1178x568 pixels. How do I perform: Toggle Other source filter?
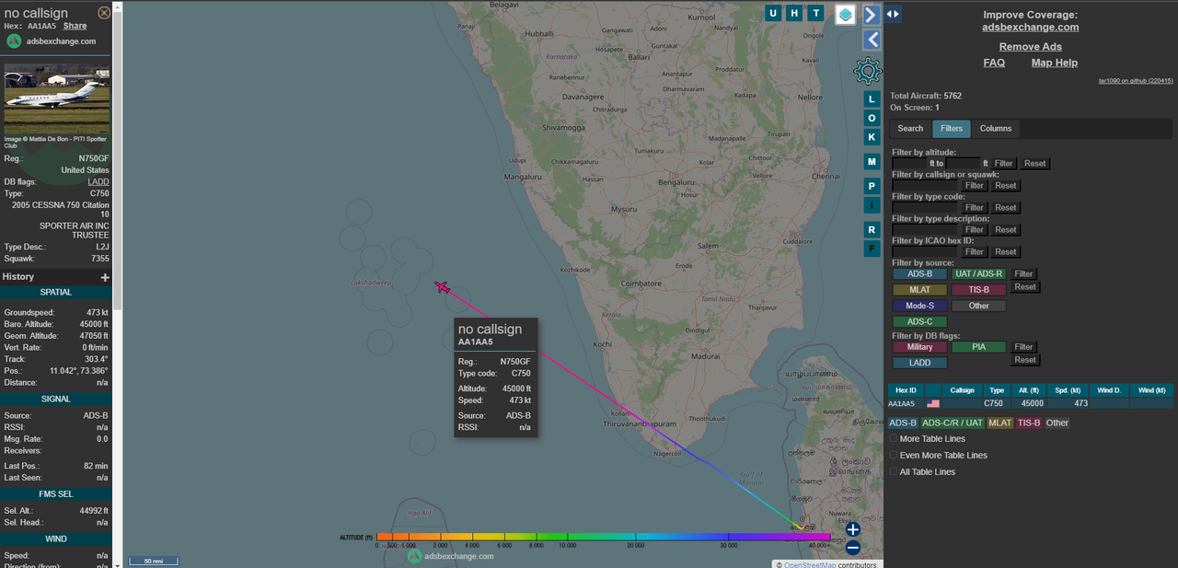click(978, 306)
